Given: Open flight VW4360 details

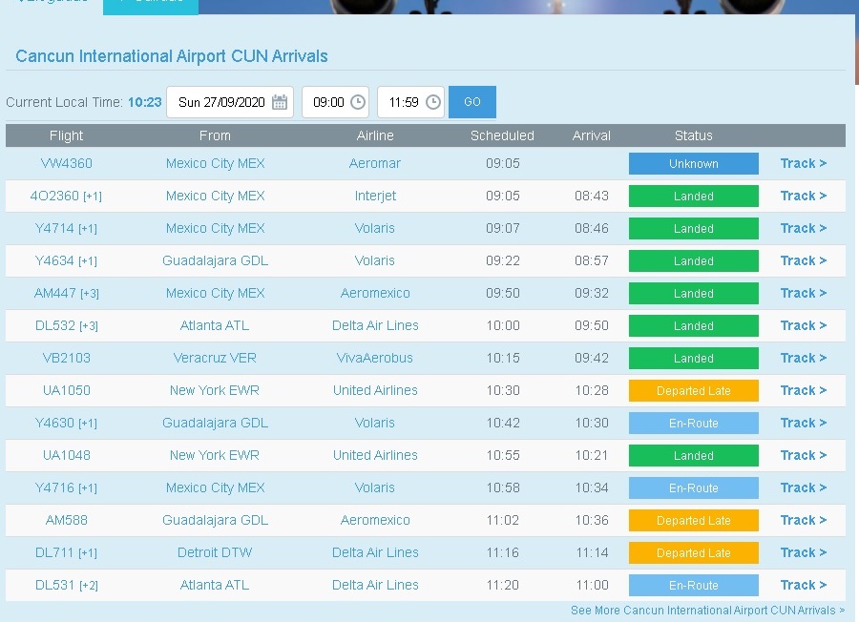Looking at the screenshot, I should (x=67, y=163).
